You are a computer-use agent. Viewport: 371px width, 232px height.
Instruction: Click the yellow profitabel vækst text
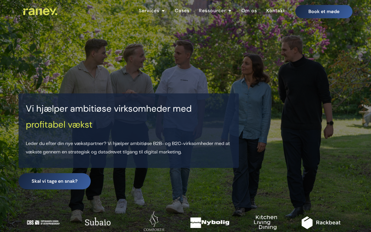click(59, 125)
